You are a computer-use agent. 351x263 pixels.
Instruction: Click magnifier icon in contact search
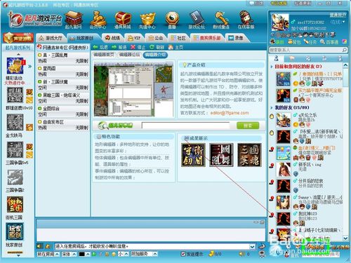tap(344, 50)
